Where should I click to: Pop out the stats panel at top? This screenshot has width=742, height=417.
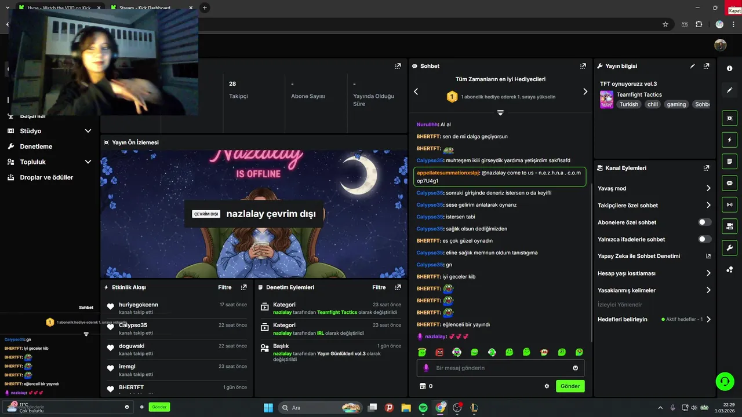398,66
